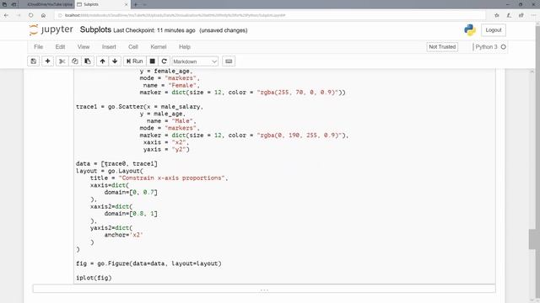Close the Subplots browser tab
Viewport: 540px width, 303px height.
click(126, 4)
